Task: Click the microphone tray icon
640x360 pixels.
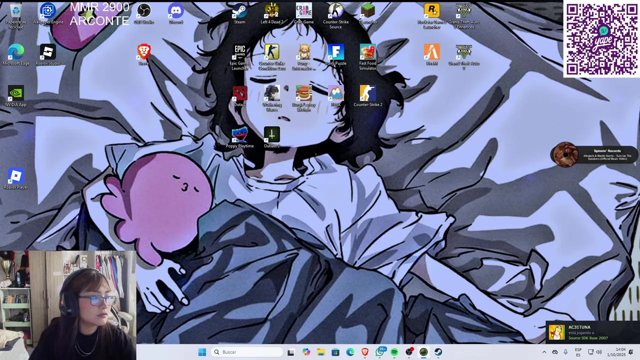Action: click(x=565, y=352)
